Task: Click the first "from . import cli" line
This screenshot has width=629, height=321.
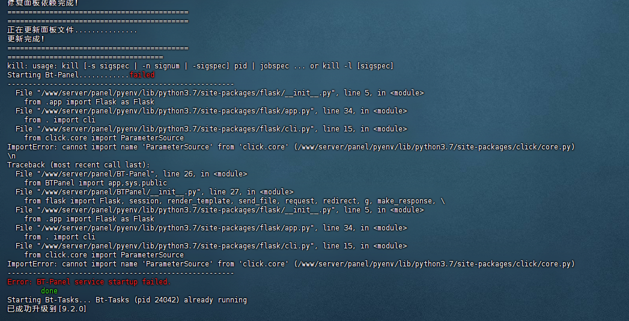Action: pyautogui.click(x=59, y=120)
